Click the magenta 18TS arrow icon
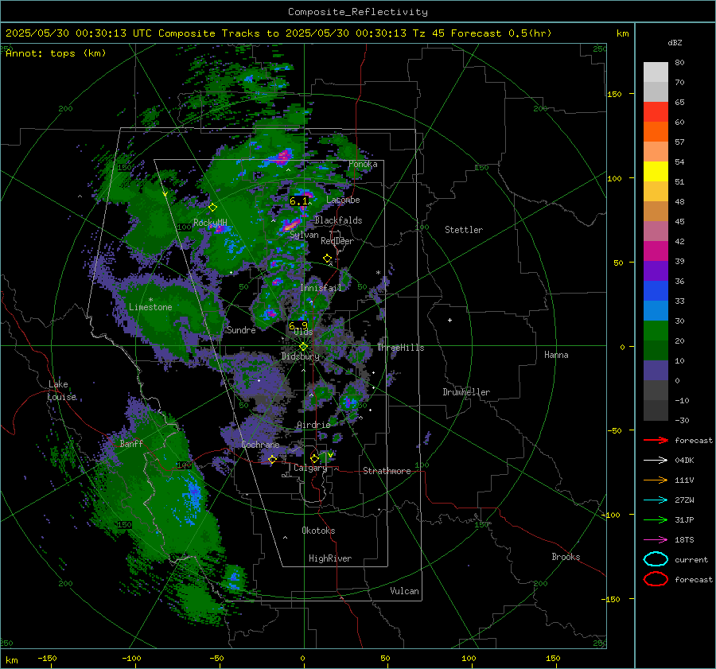Image resolution: width=716 pixels, height=669 pixels. click(x=656, y=540)
